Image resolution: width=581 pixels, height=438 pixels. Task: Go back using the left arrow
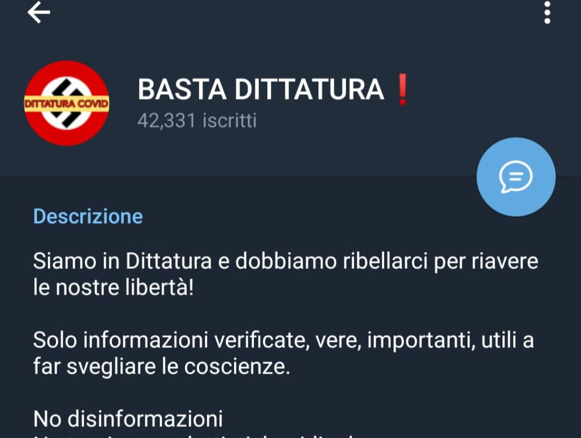click(39, 13)
